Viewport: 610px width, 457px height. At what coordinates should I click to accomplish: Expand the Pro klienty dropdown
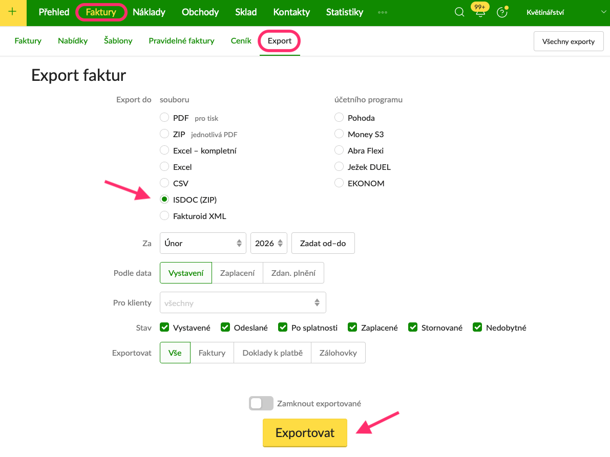pyautogui.click(x=243, y=302)
